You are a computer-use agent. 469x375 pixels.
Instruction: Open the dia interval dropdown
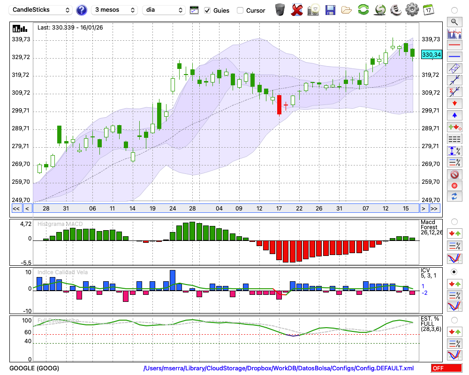164,10
